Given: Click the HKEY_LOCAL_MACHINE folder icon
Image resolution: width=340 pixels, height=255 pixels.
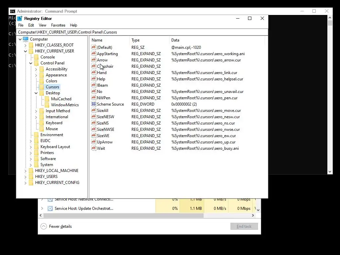Looking at the screenshot, I should coord(31,171).
